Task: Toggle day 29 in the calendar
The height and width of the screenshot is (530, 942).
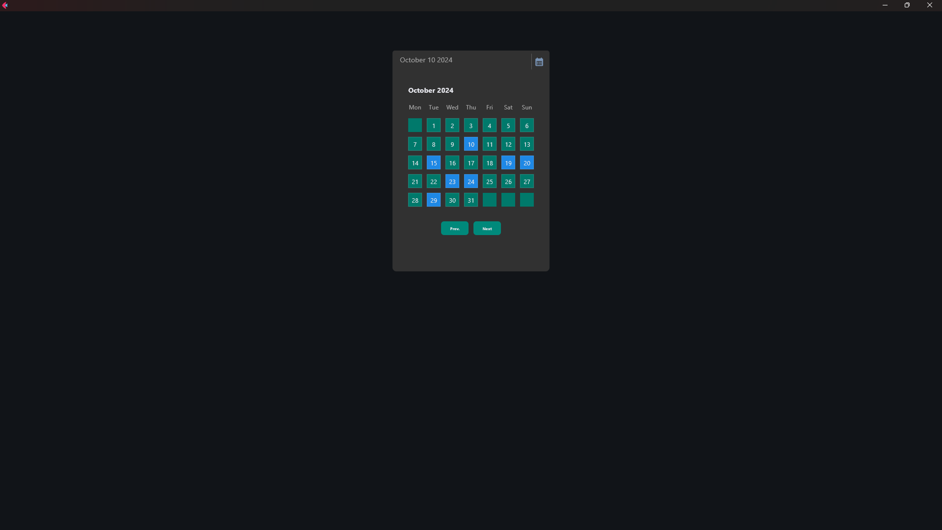Action: [x=433, y=200]
